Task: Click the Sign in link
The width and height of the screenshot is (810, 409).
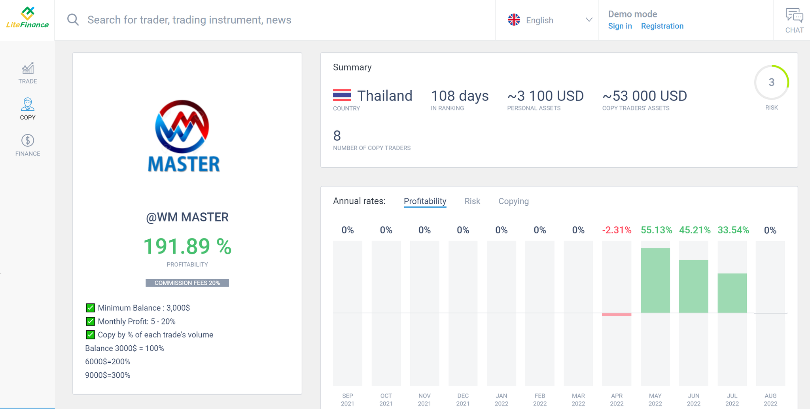Action: tap(620, 26)
